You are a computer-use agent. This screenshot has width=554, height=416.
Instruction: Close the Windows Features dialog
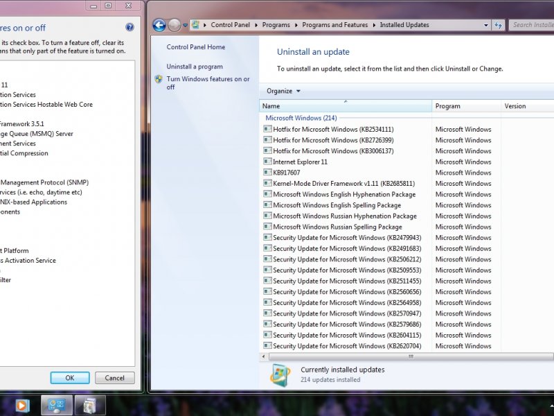click(129, 6)
